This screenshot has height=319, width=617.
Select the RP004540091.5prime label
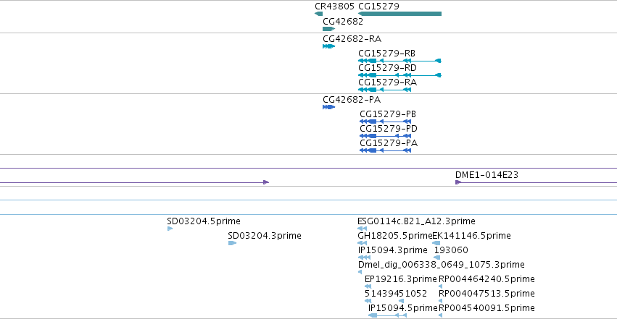click(486, 308)
